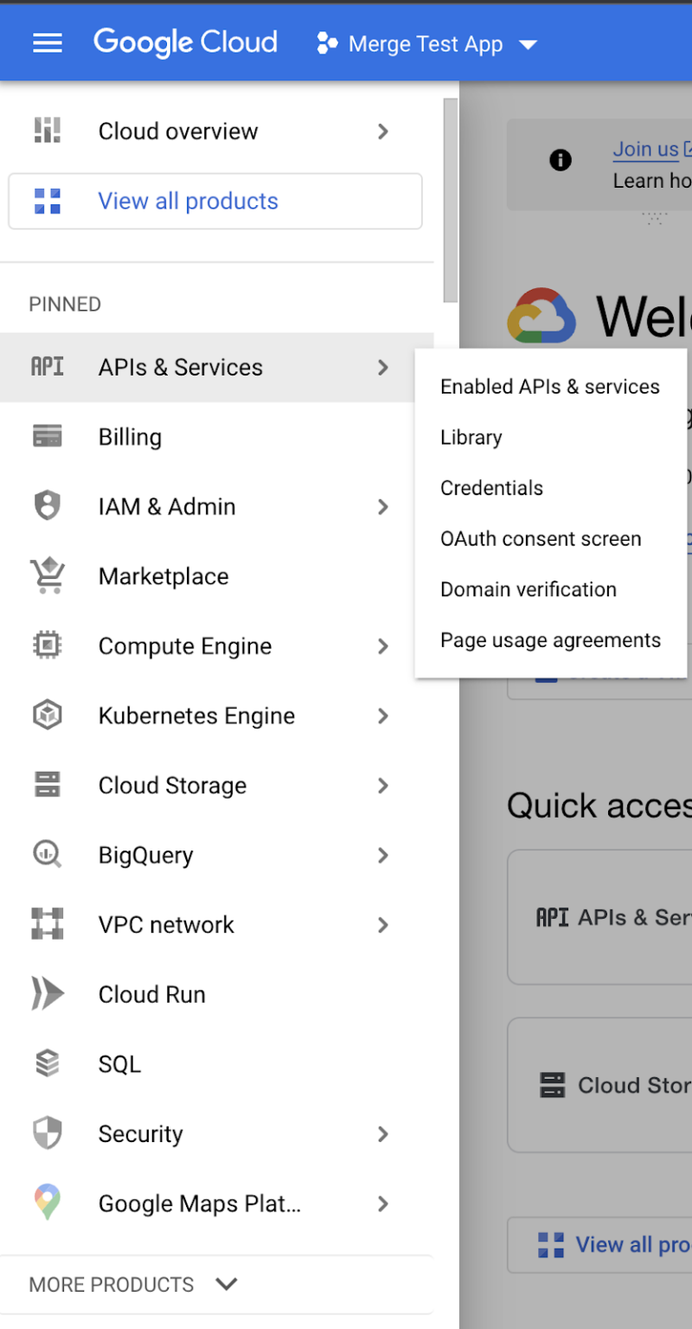Viewport: 692px width, 1329px height.
Task: Select Library from the APIs submenu
Action: [471, 437]
